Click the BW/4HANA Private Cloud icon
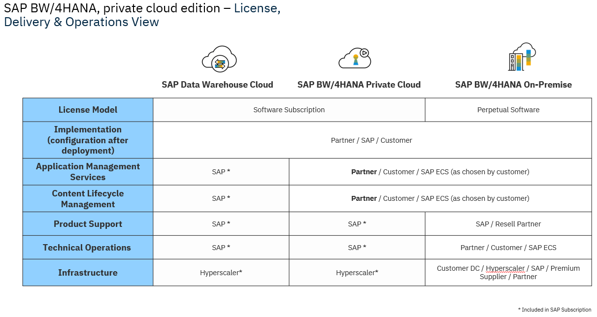The height and width of the screenshot is (317, 597). click(355, 58)
